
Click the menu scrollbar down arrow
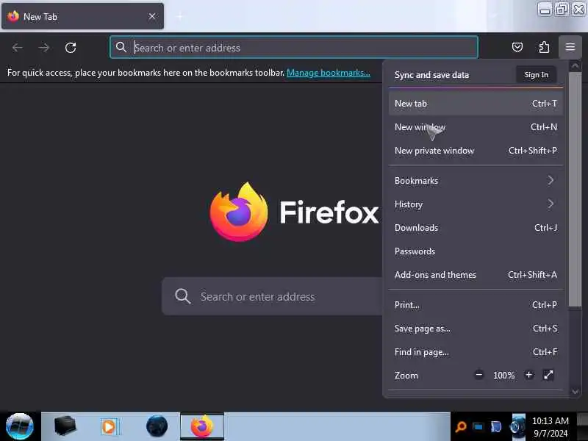click(575, 392)
